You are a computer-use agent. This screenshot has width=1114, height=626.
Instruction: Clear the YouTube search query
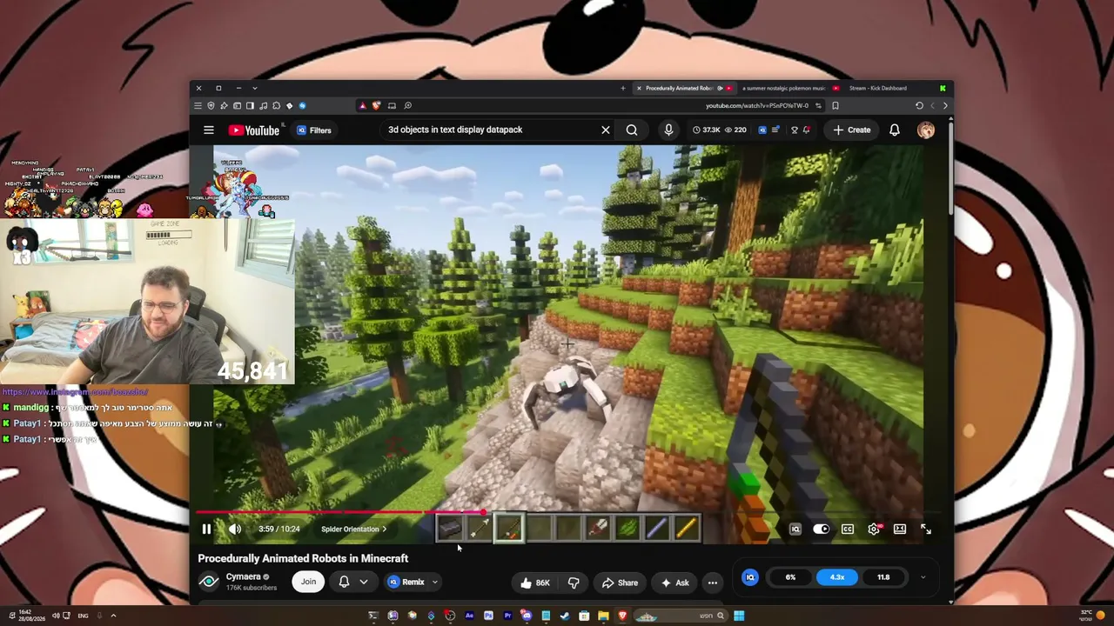pos(606,130)
